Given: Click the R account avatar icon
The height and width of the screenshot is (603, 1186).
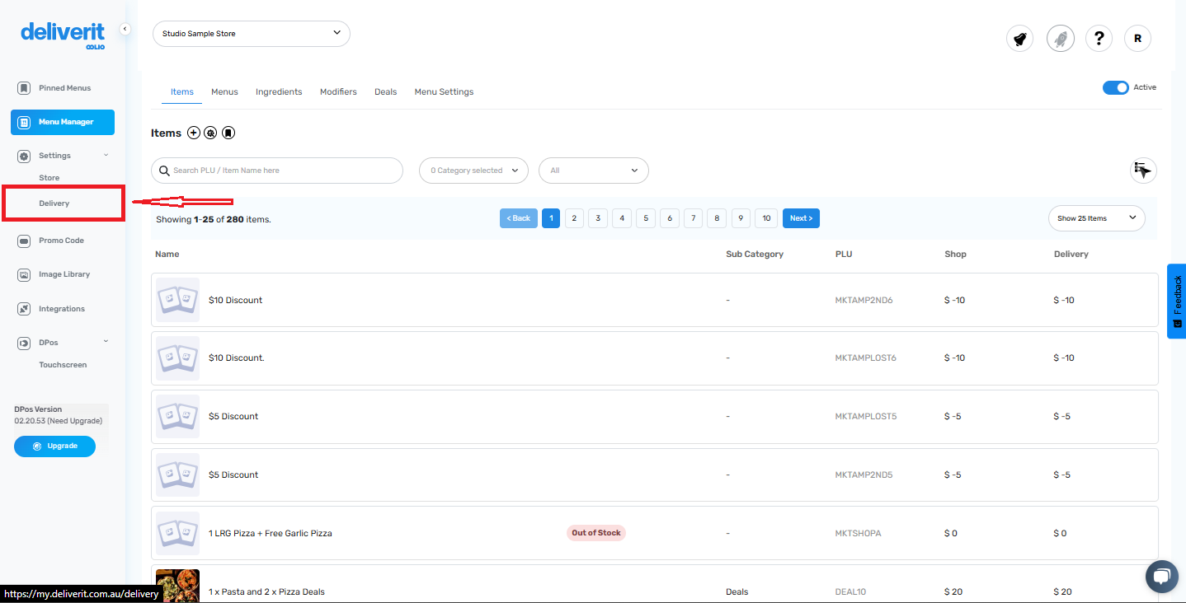Looking at the screenshot, I should pyautogui.click(x=1137, y=38).
